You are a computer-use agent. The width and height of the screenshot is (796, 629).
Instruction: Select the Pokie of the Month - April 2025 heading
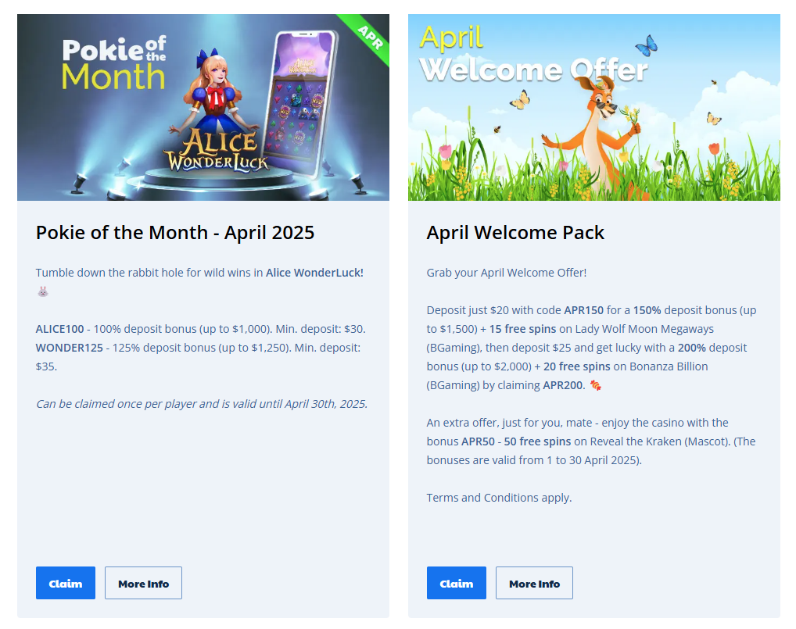point(175,233)
